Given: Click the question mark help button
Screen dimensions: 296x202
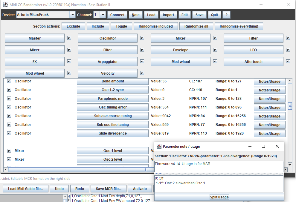Looking at the screenshot, I should [226, 15].
